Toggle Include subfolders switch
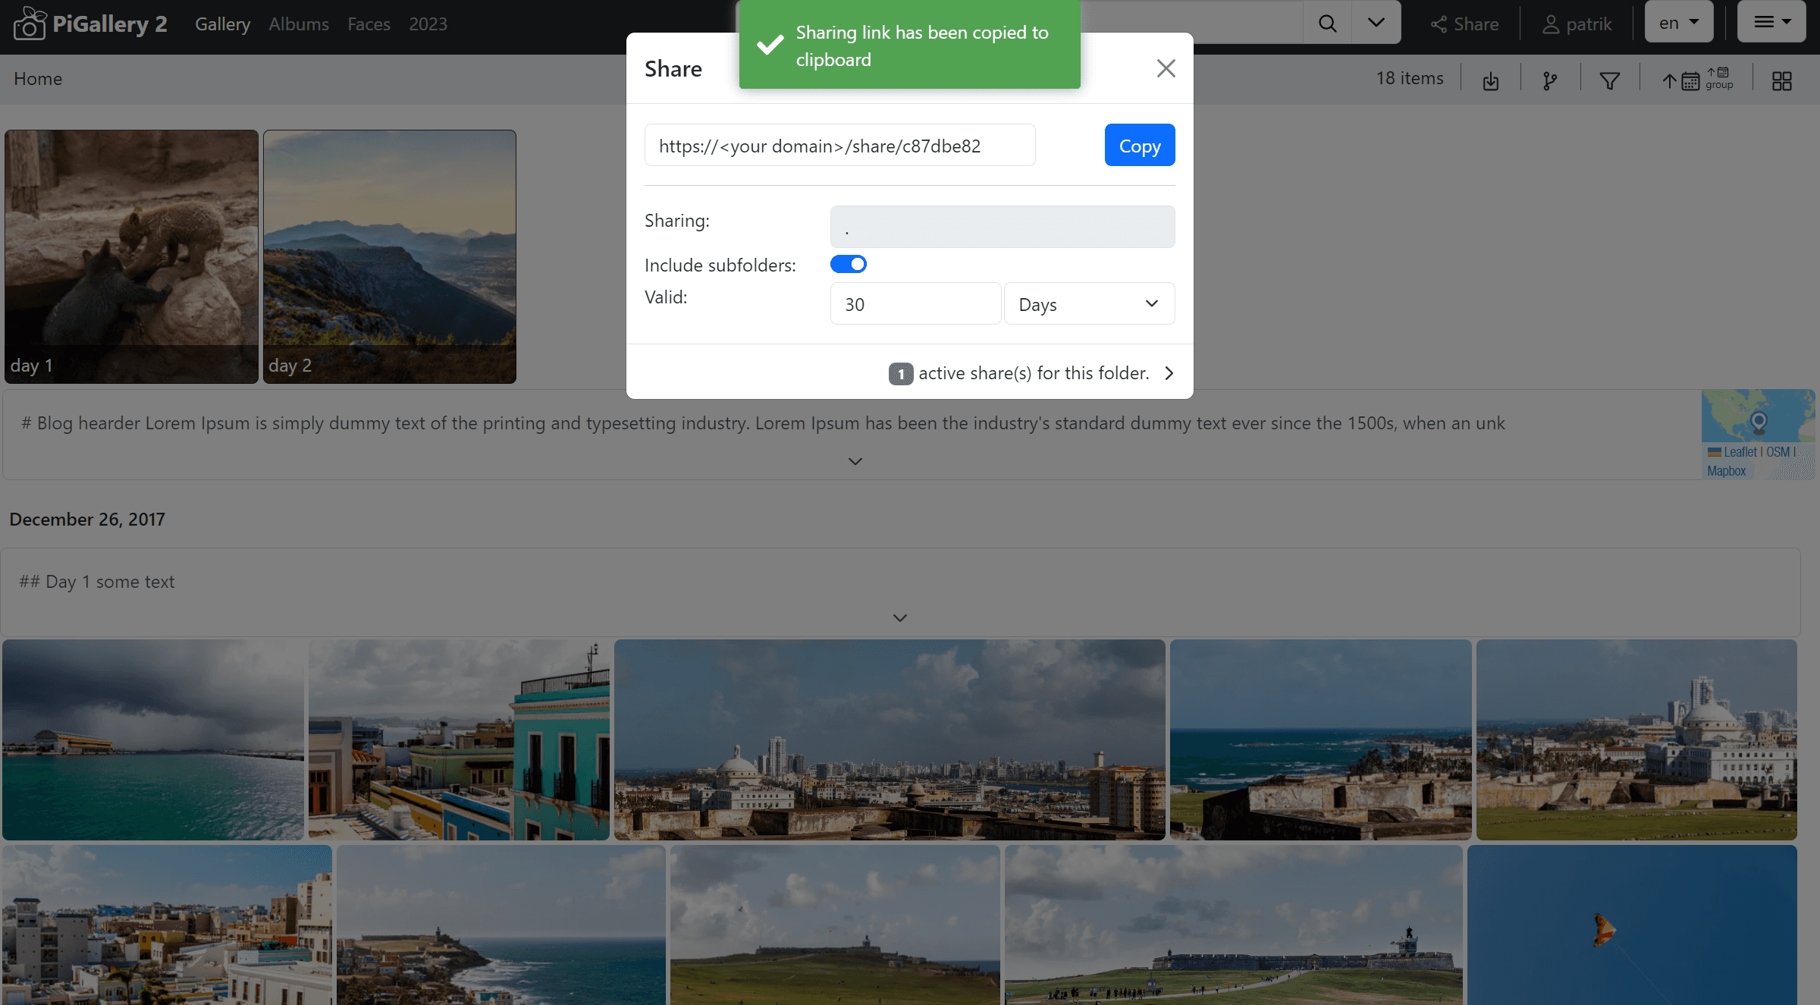 (x=848, y=264)
